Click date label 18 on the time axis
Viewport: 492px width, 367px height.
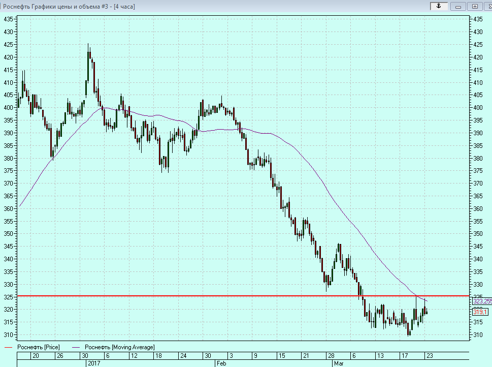point(158,356)
